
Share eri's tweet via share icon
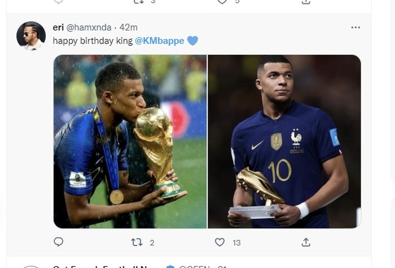tap(306, 242)
